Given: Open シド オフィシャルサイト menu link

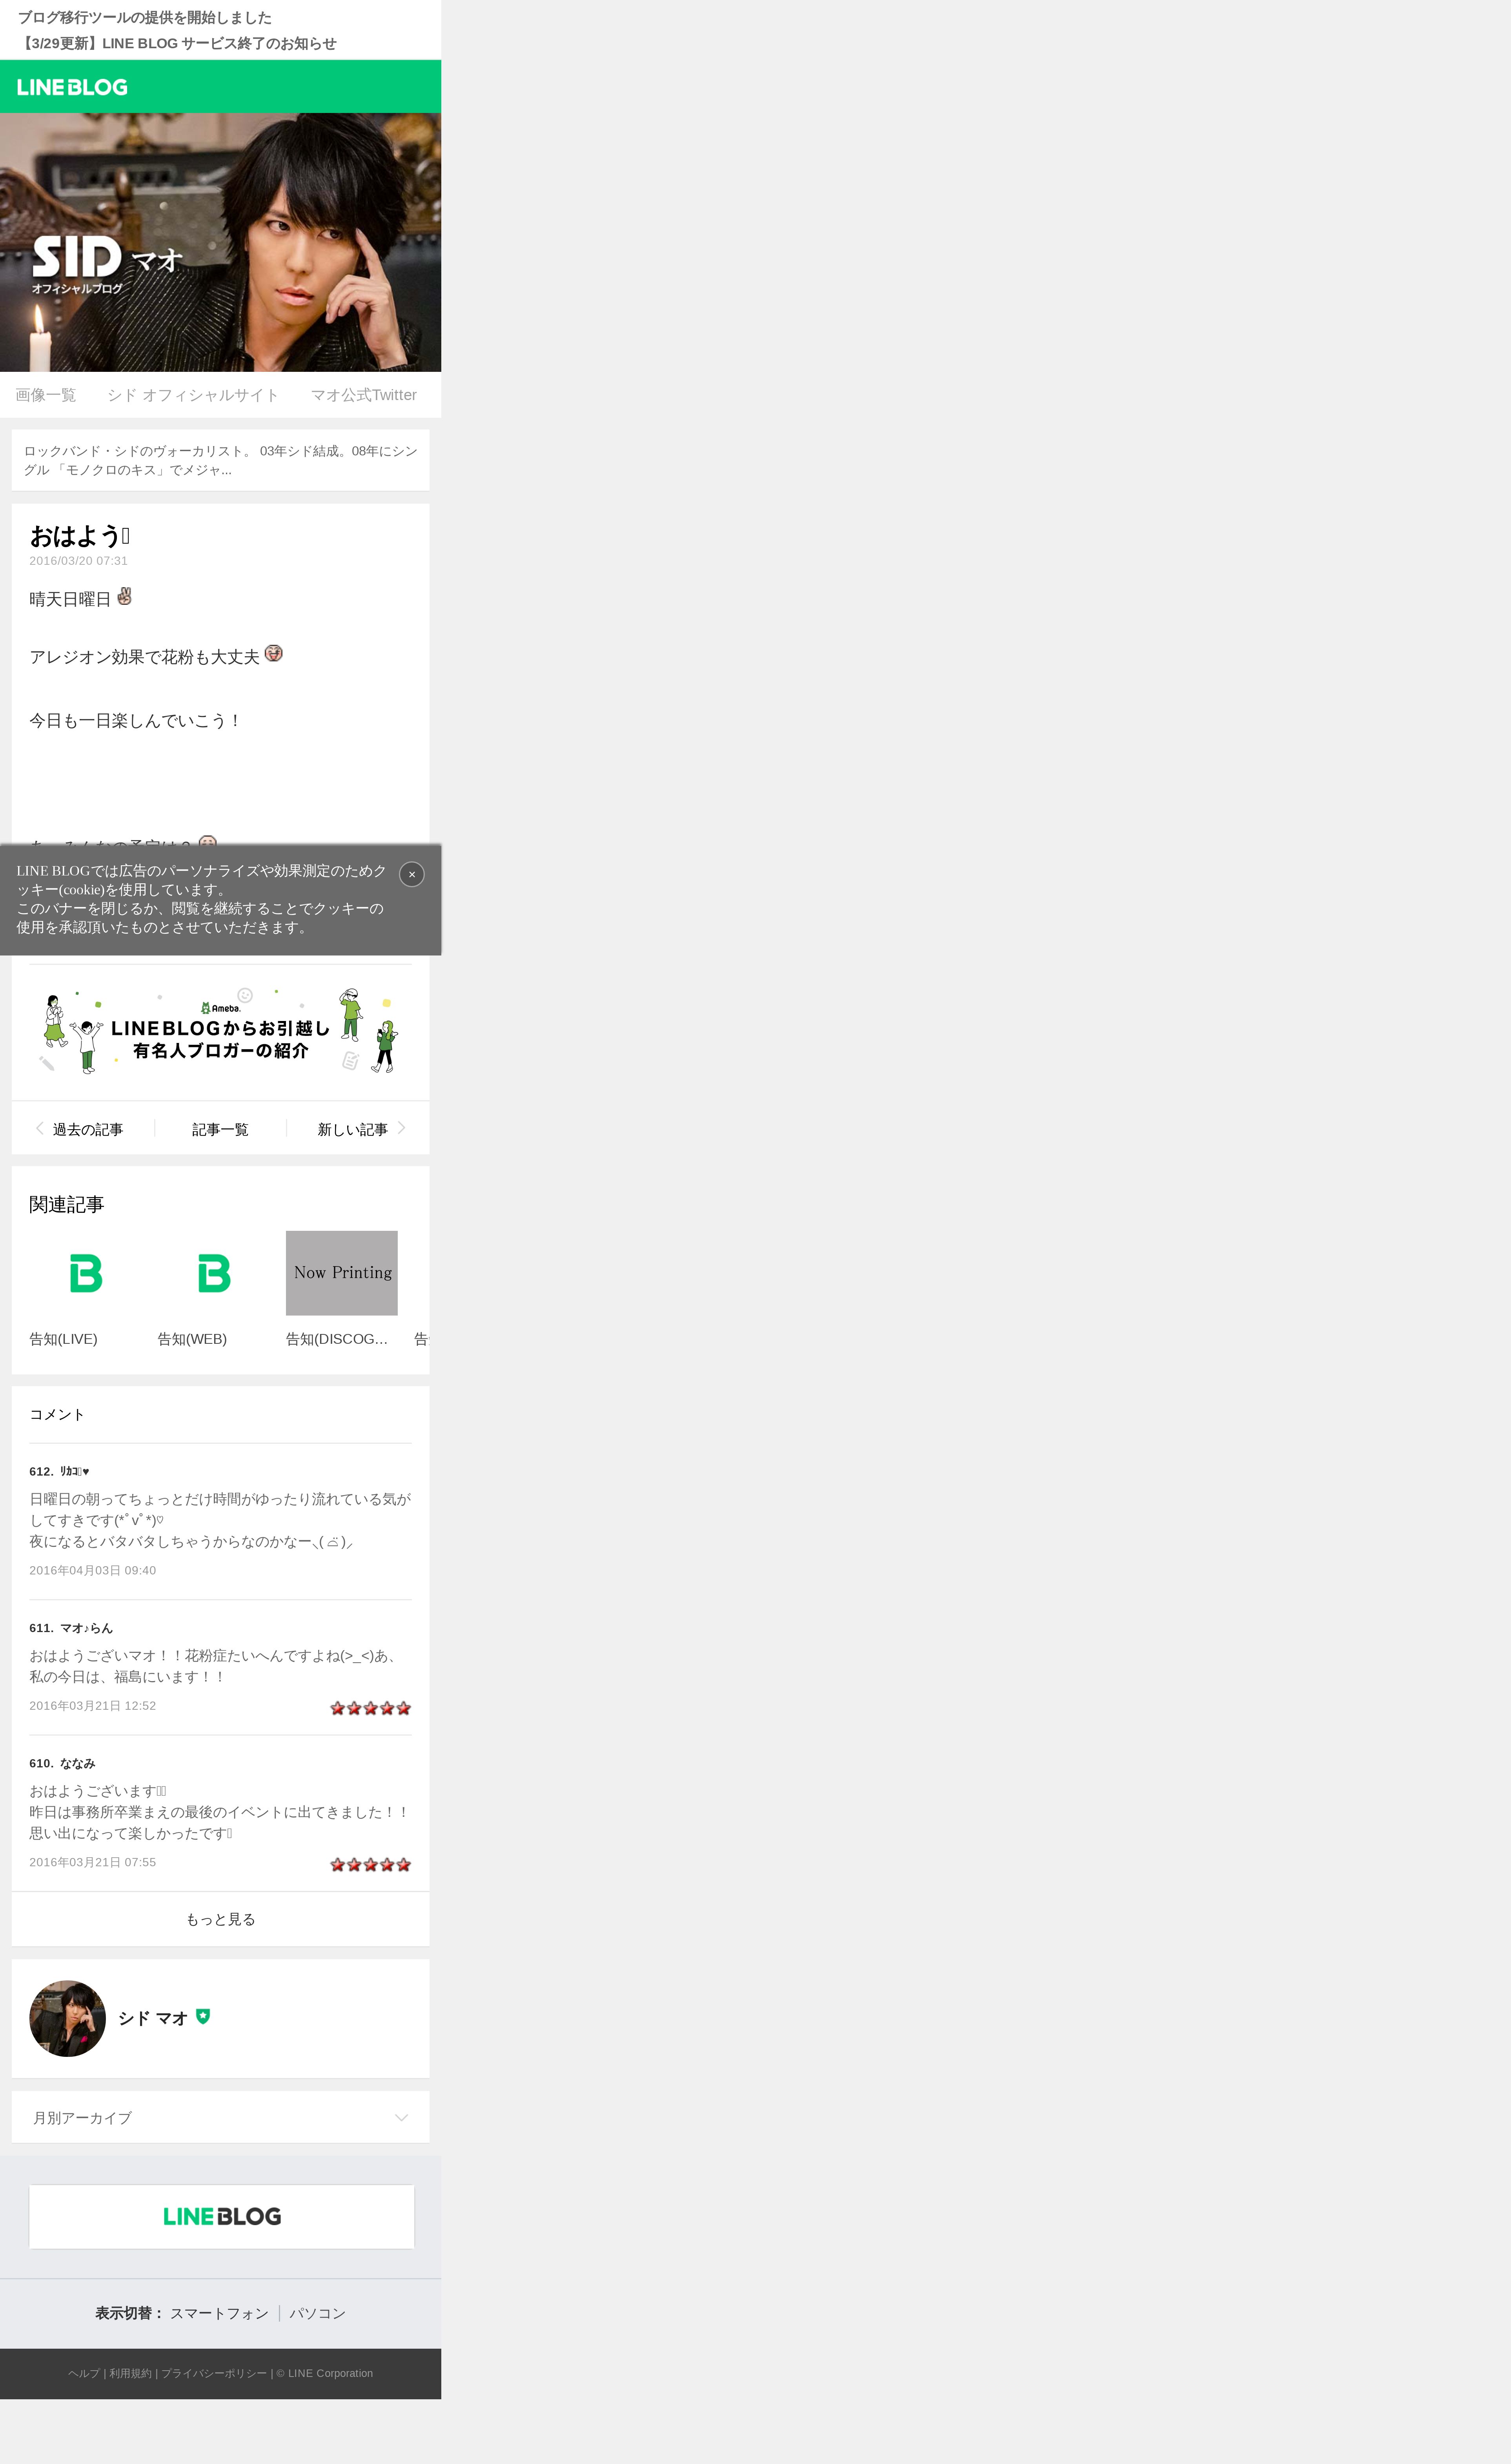Looking at the screenshot, I should [x=193, y=395].
